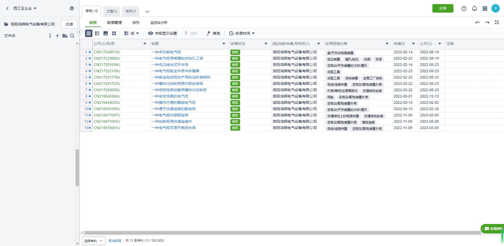Viewport: 504px width, 246px height.
Task: Click date cell 2022-12-13 in row 8
Action: pos(429,96)
